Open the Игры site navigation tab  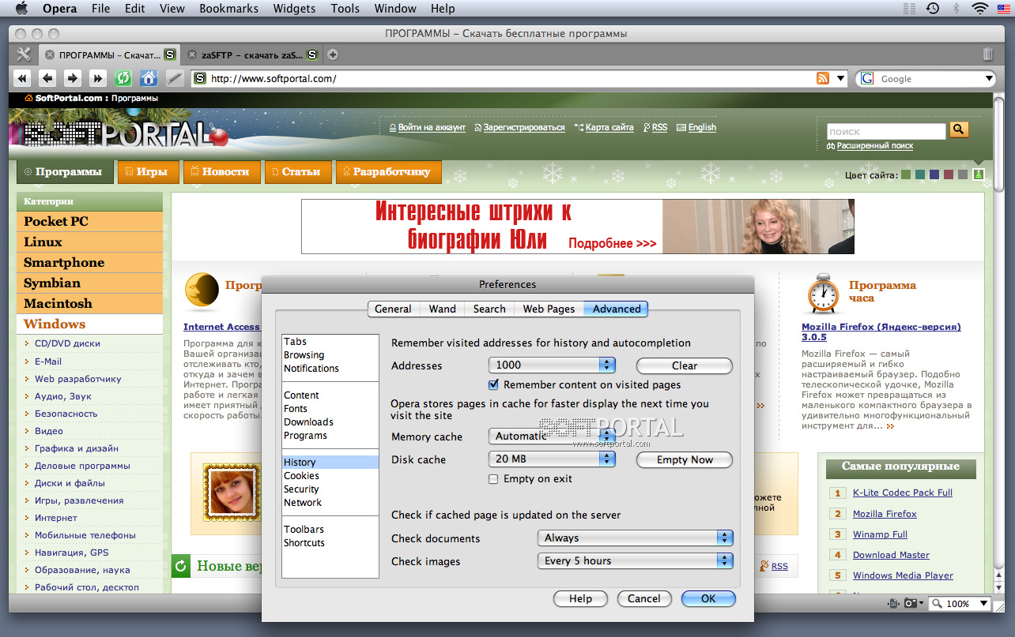147,171
